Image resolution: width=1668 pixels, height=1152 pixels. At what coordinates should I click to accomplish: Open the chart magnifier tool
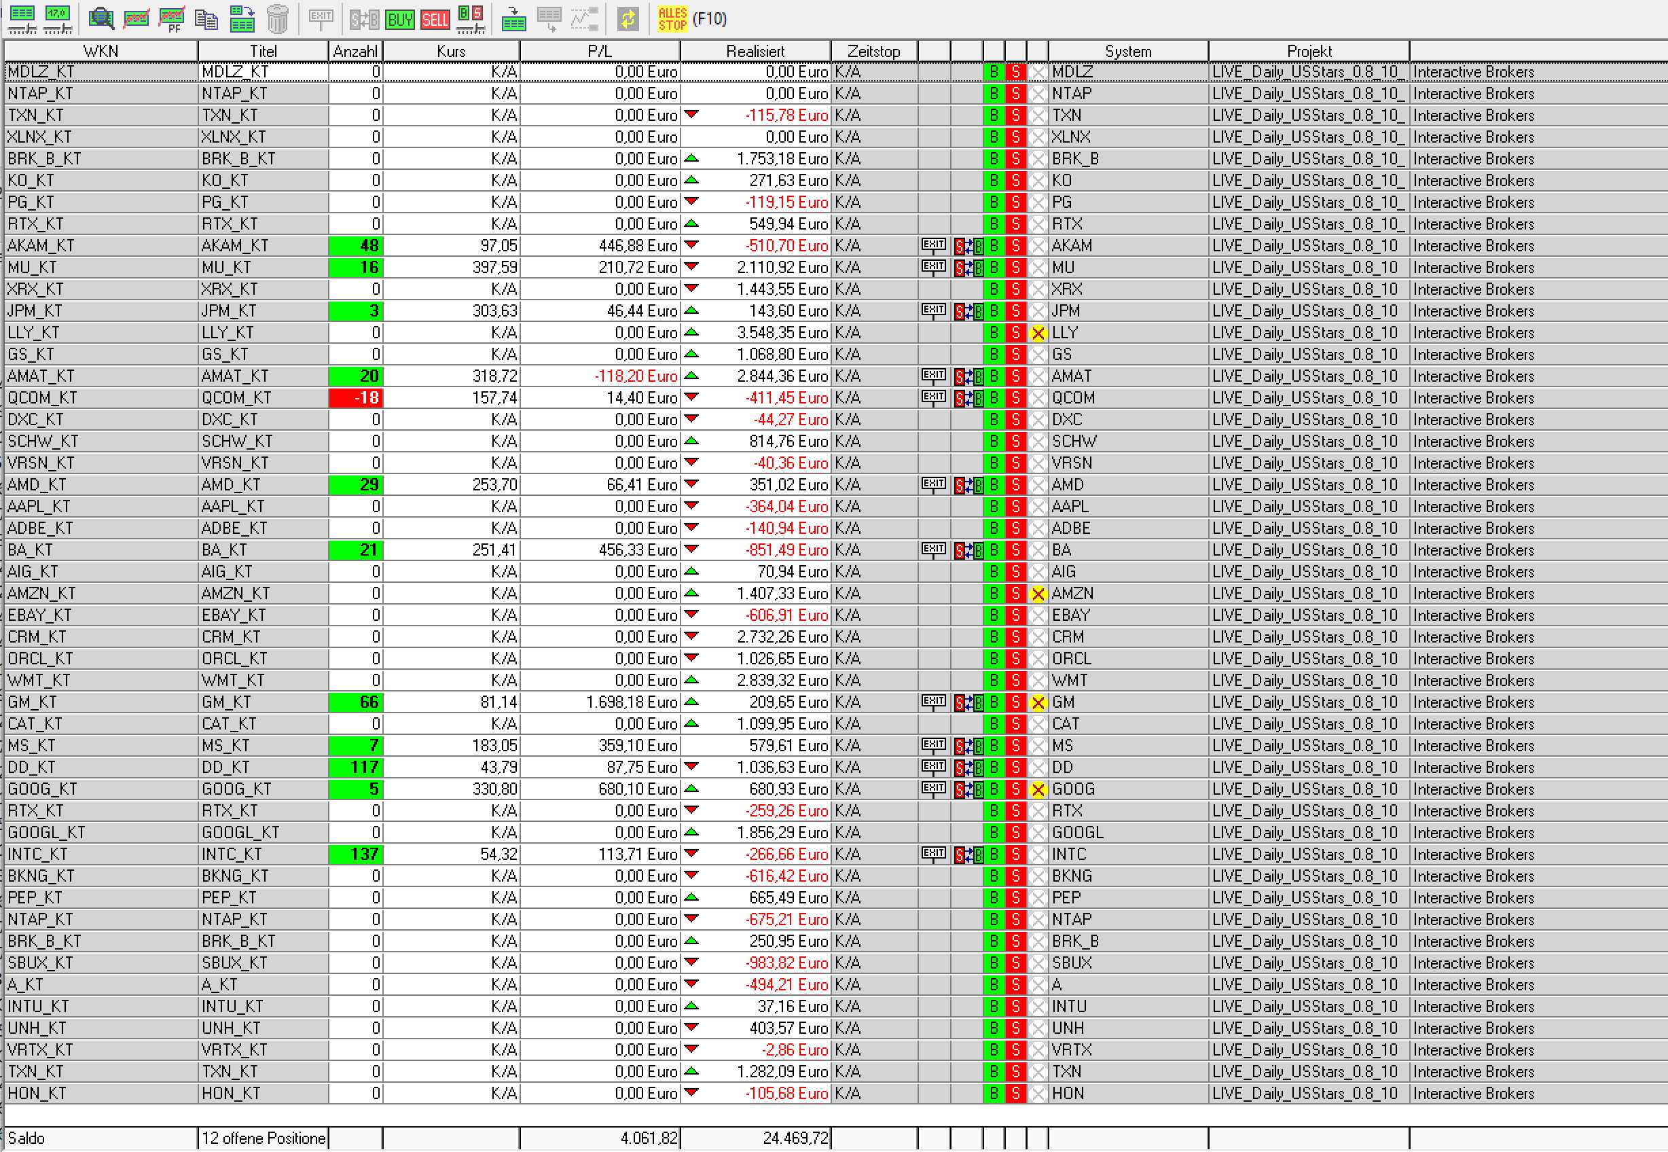coord(101,19)
